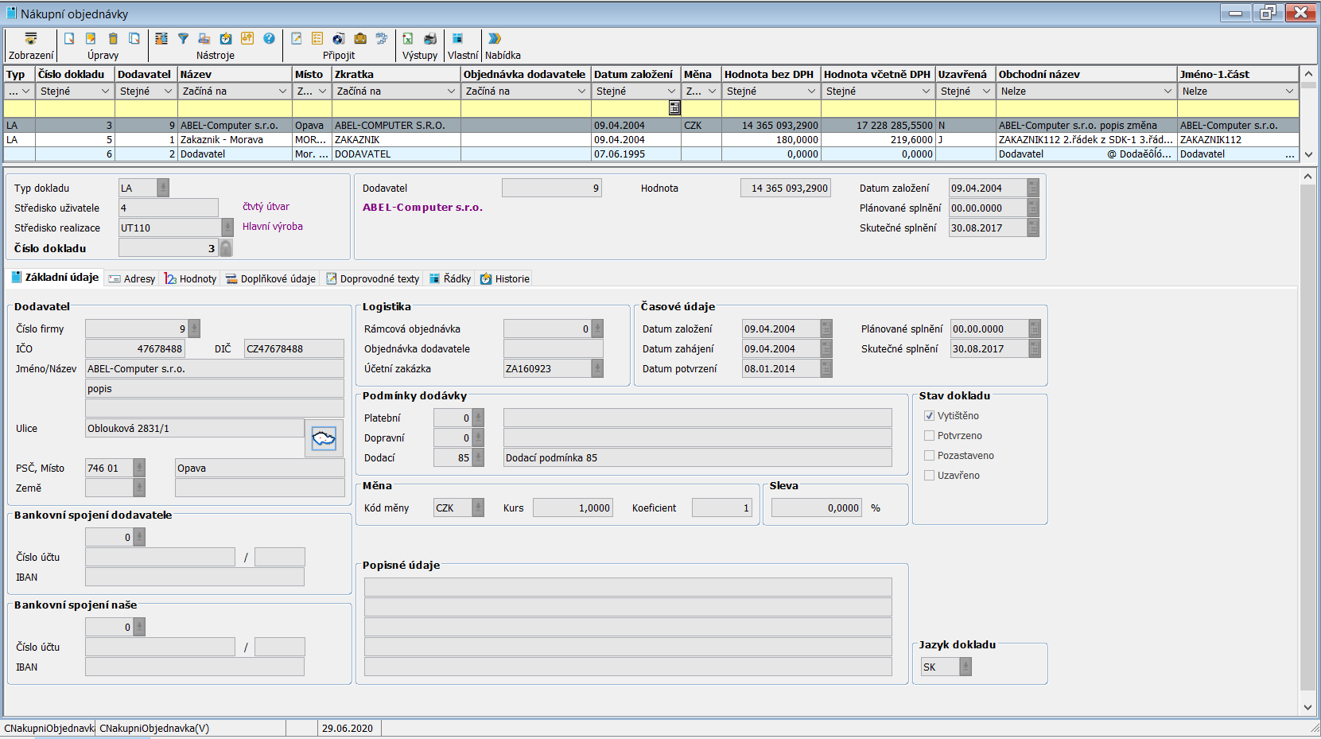
Task: Open Název filter dropdown 'Začíná na'
Action: pyautogui.click(x=282, y=91)
